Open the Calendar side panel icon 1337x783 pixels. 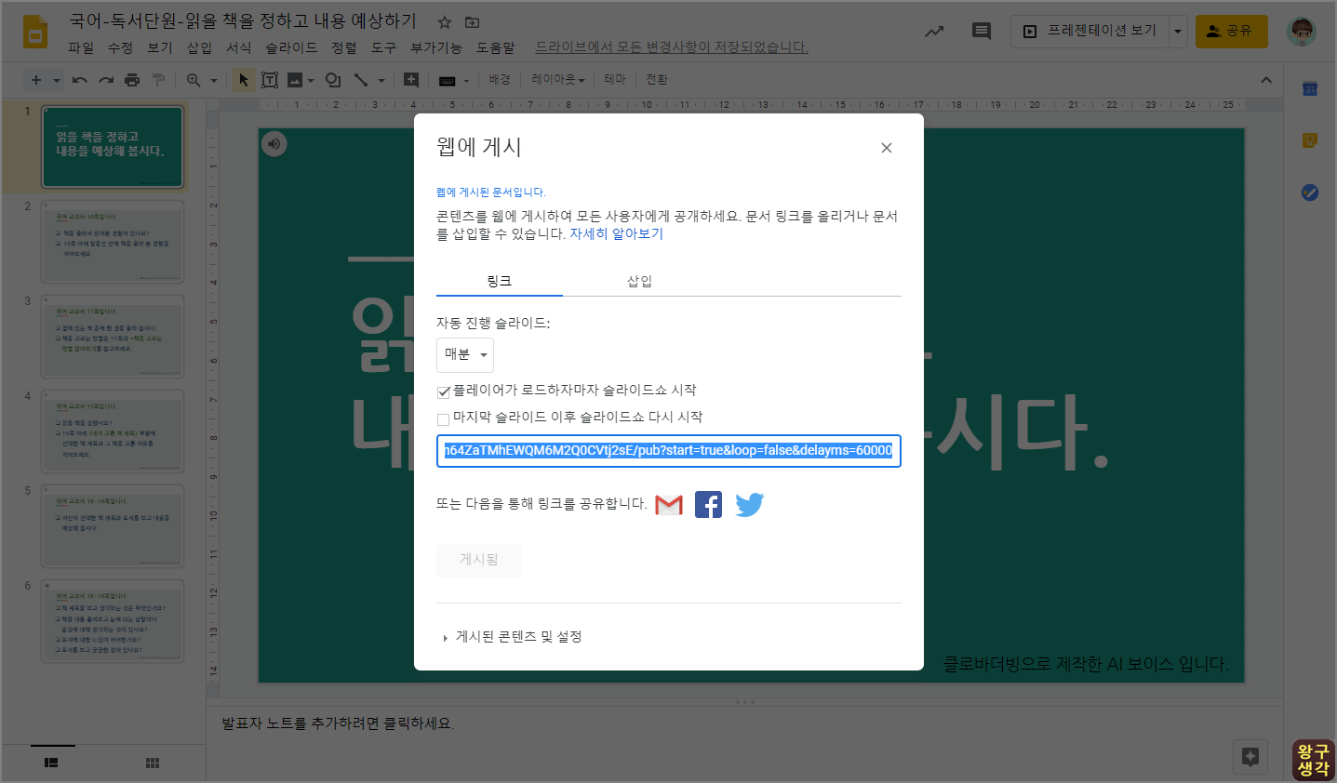click(x=1310, y=89)
